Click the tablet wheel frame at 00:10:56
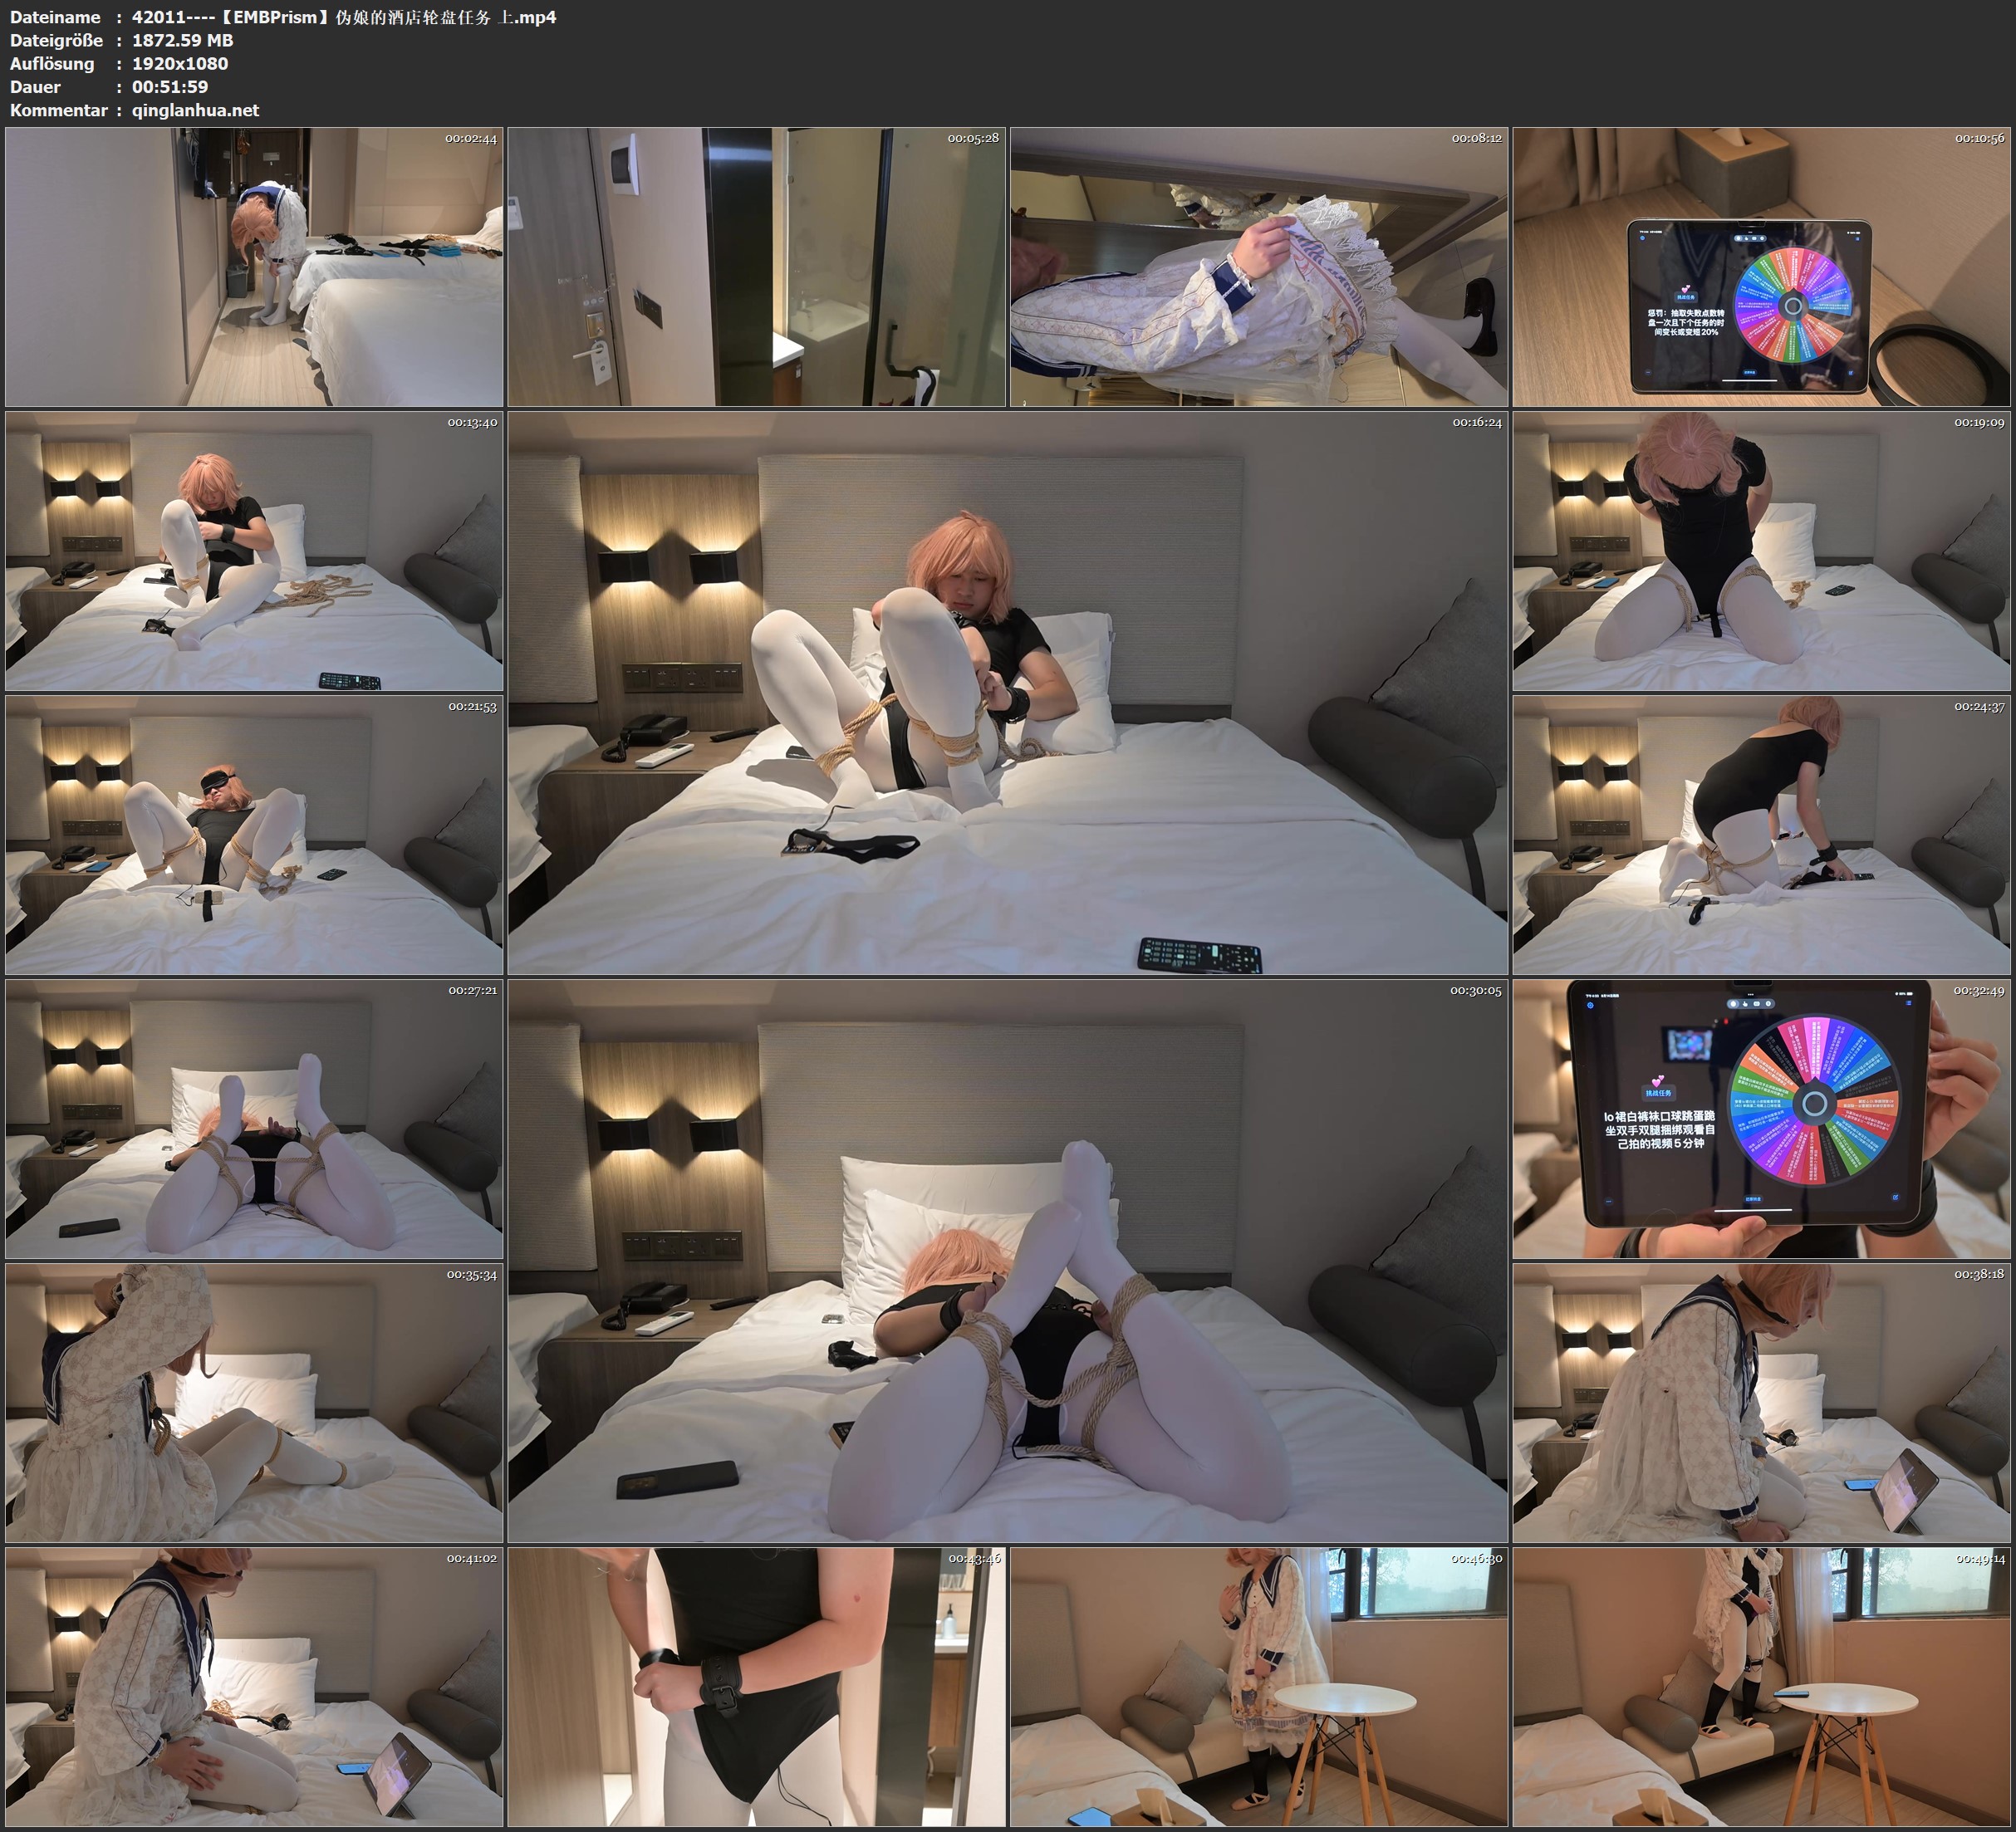The image size is (2016, 1832). pos(1762,267)
